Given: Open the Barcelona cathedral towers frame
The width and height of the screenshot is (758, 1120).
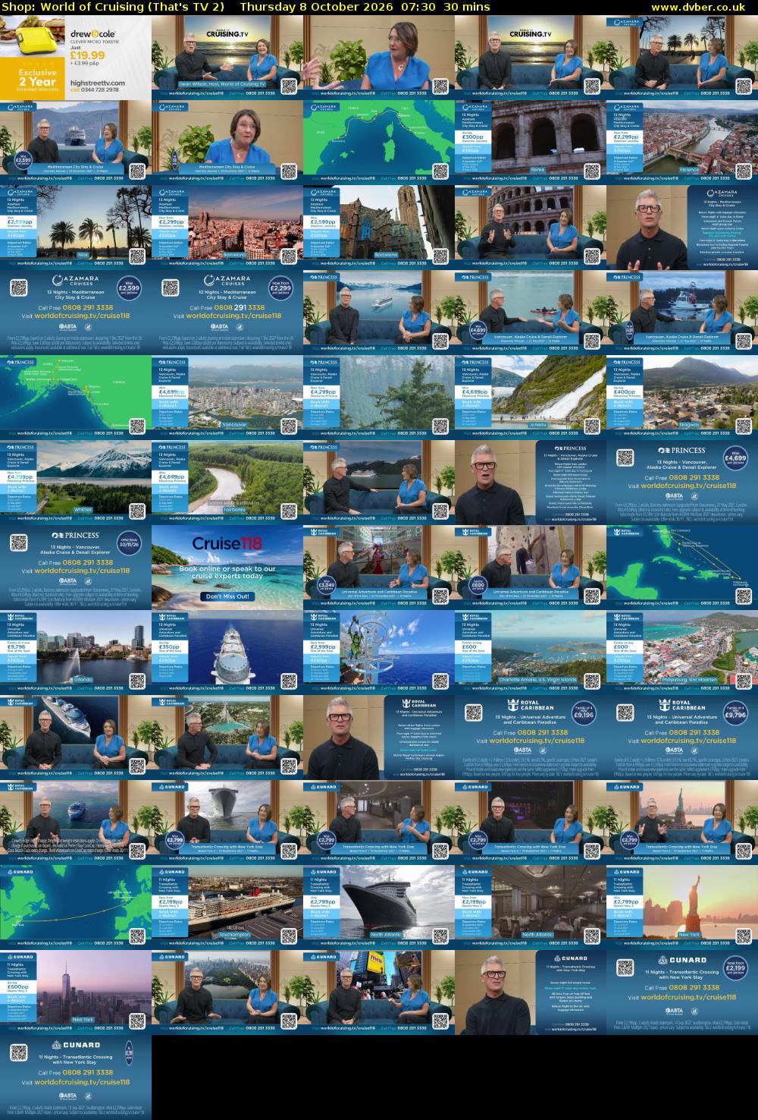Looking at the screenshot, I should (x=379, y=228).
